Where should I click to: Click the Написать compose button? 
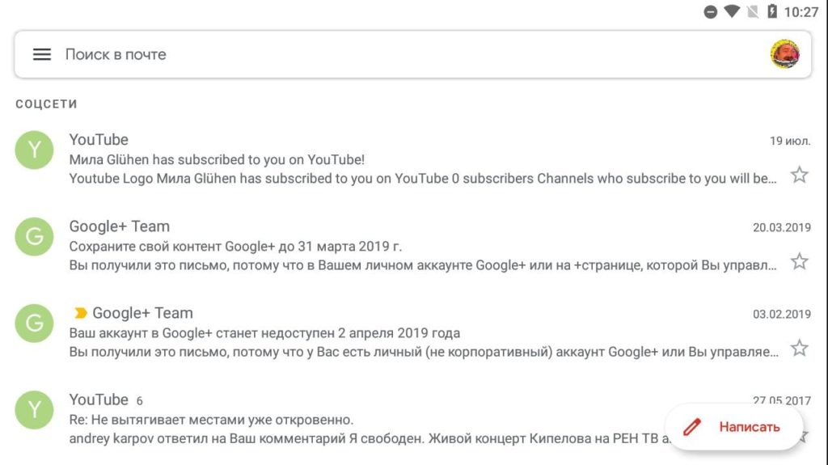coord(734,427)
